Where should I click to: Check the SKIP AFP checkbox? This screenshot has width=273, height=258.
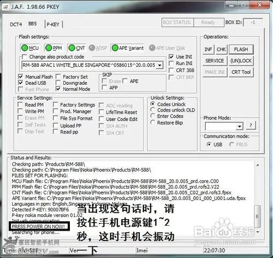click(x=104, y=87)
